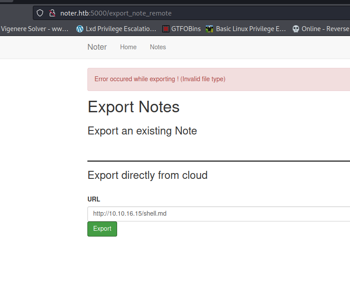Click the skull icon of Online Reverse bookmark
The image size is (350, 300).
[x=296, y=29]
